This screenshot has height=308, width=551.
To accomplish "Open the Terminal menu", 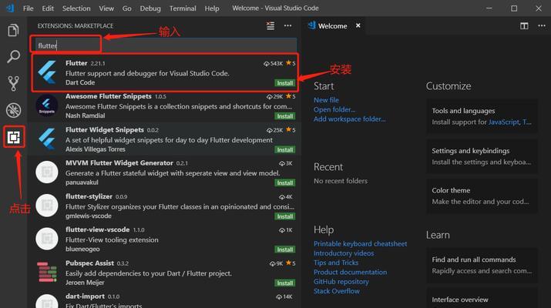I will (183, 8).
